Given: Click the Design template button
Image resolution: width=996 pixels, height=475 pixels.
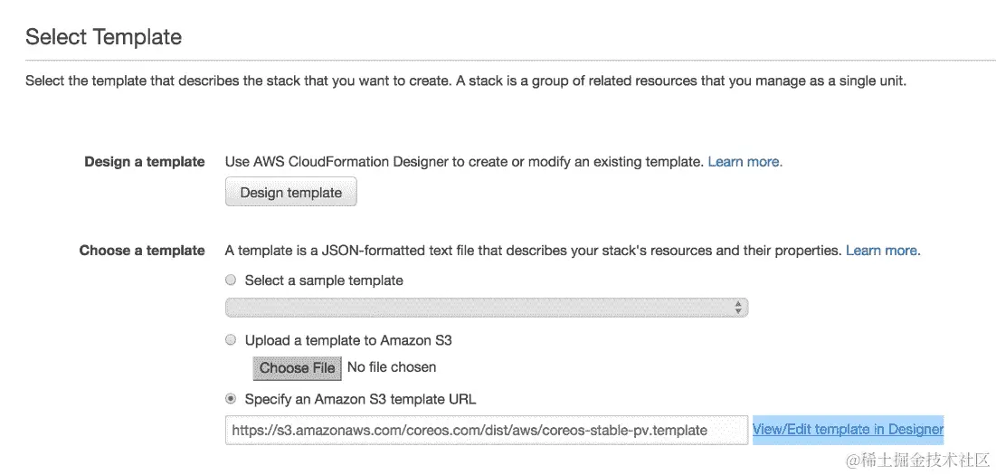Looking at the screenshot, I should 290,193.
